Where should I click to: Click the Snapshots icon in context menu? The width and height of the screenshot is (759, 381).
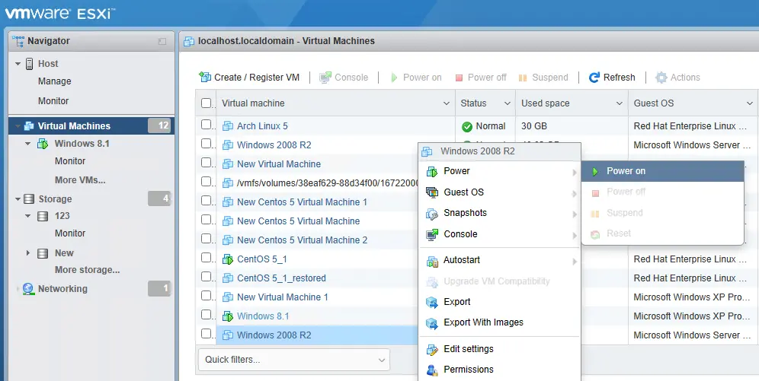[x=432, y=213]
